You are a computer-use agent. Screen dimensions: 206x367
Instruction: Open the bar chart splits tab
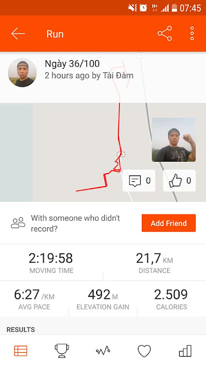point(185,350)
